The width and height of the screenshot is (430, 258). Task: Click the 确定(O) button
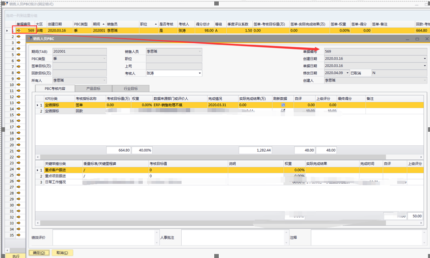39,253
